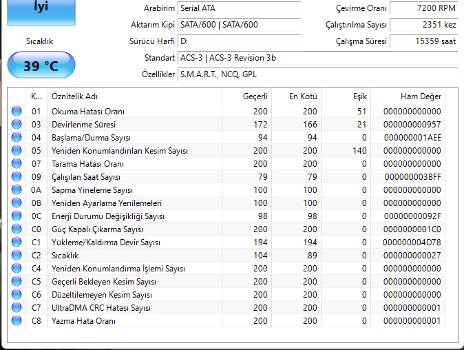Image resolution: width=464 pixels, height=350 pixels.
Task: Click status orb for 0C Enerji Durumu Değişikliği
Action: pos(17,216)
